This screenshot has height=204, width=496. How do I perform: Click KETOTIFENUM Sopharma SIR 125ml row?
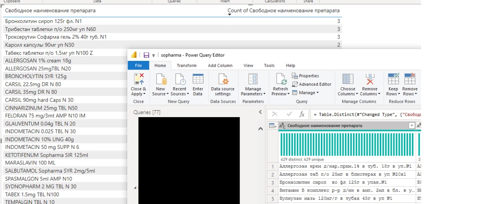[x=66, y=155]
